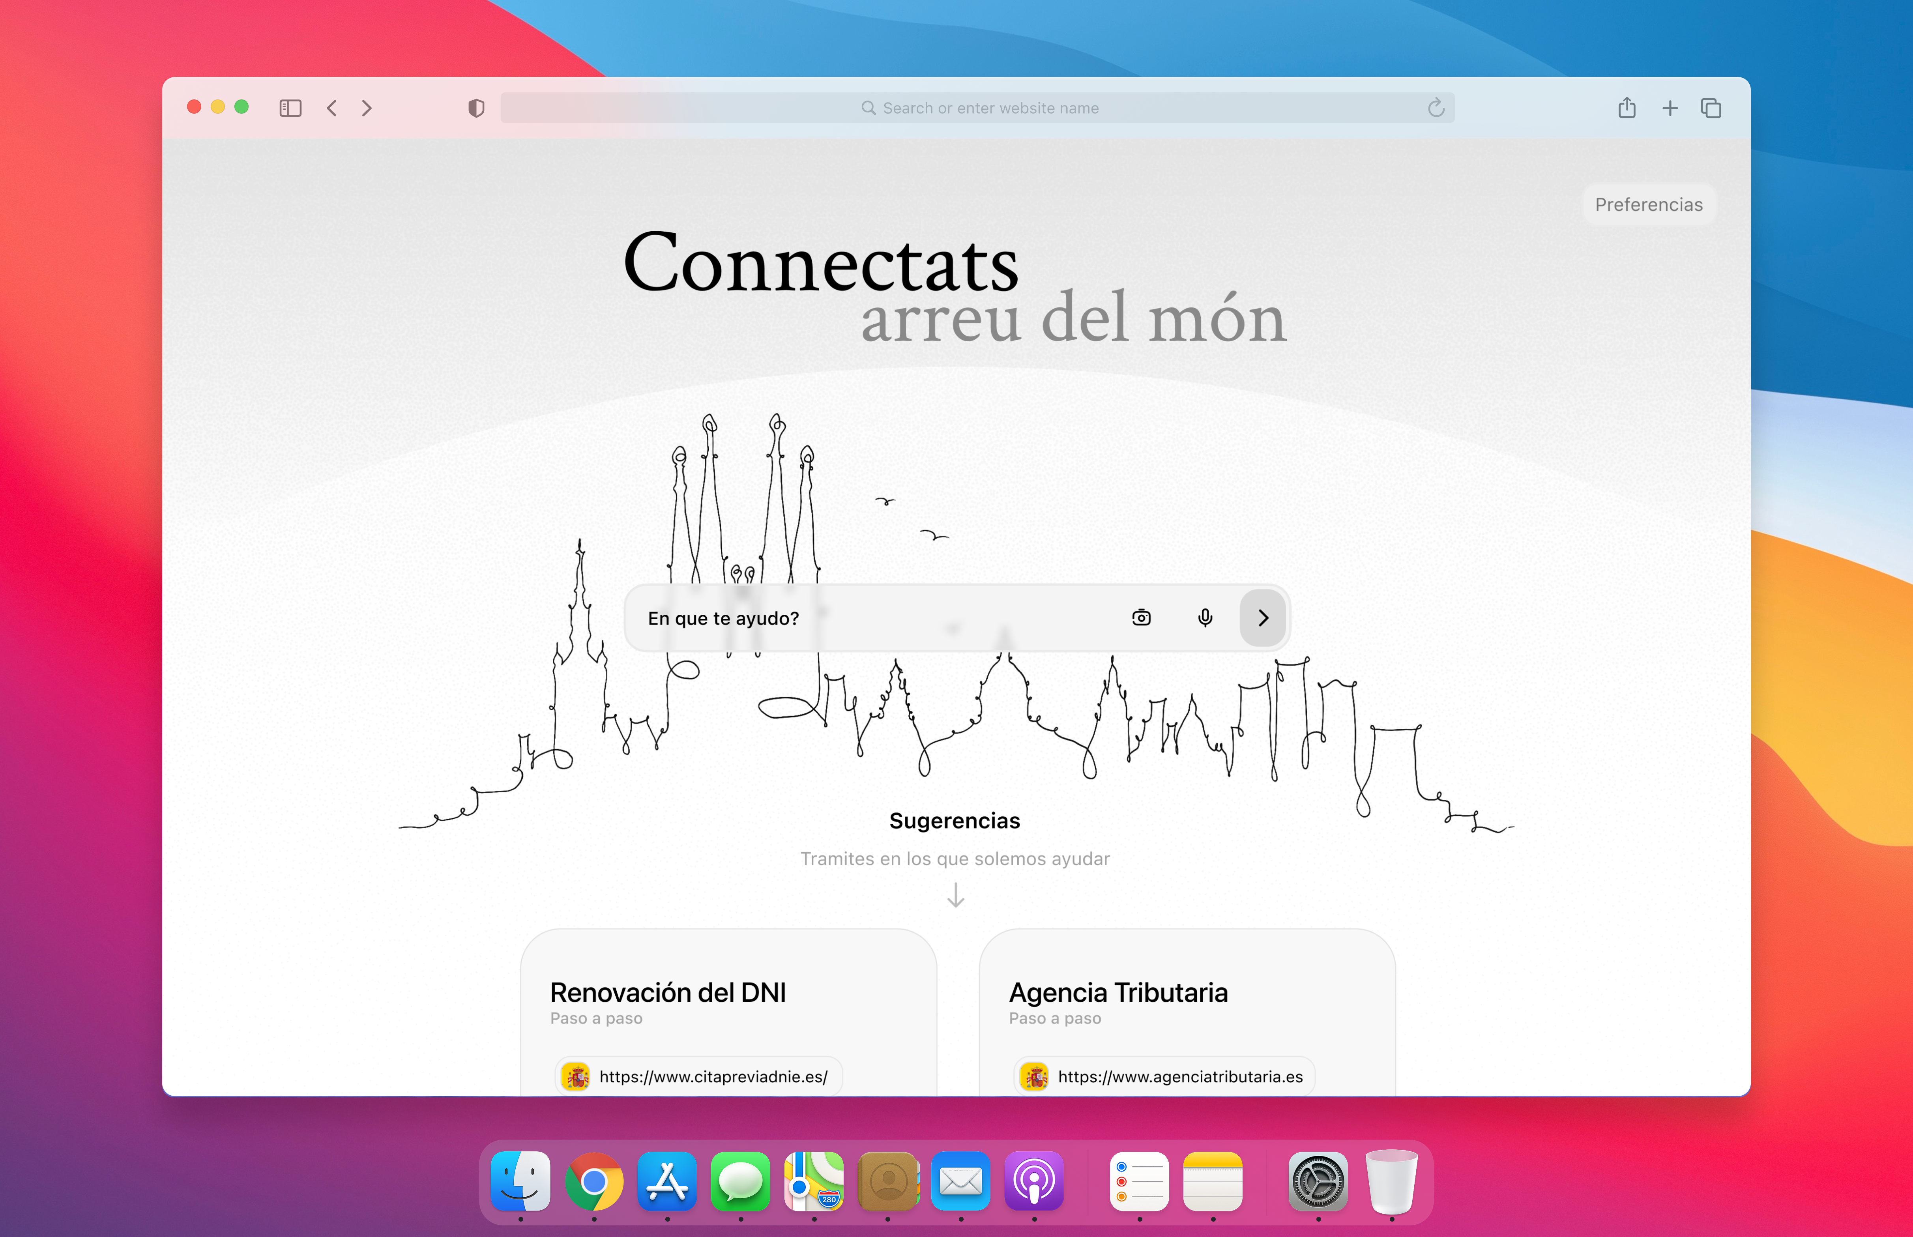Open Finder from the dock
Image resolution: width=1913 pixels, height=1237 pixels.
click(520, 1182)
